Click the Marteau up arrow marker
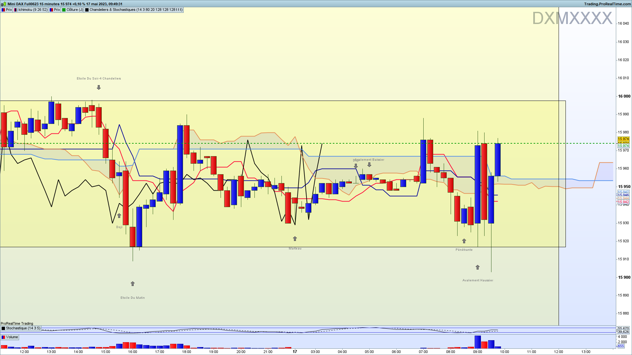 295,239
